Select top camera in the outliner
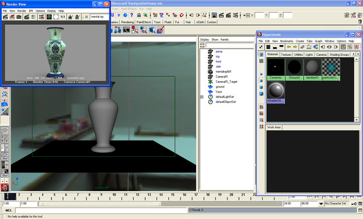This screenshot has width=363, height=219. click(218, 56)
